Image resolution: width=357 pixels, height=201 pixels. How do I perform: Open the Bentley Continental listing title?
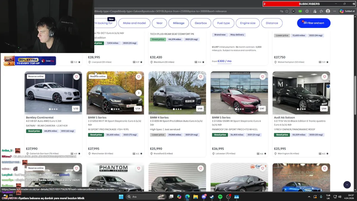(x=40, y=118)
